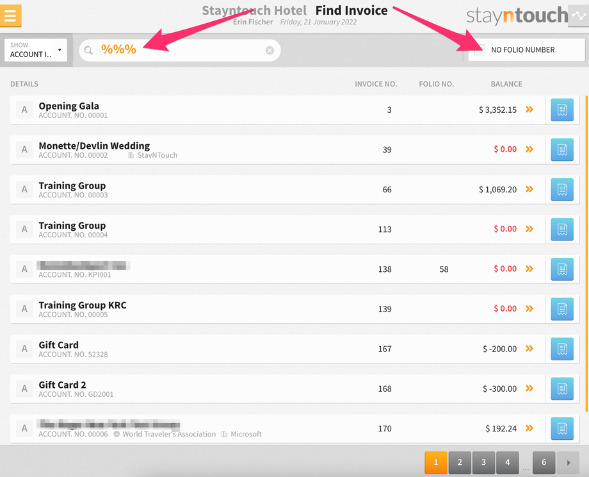Click folio number 58

coord(444,269)
